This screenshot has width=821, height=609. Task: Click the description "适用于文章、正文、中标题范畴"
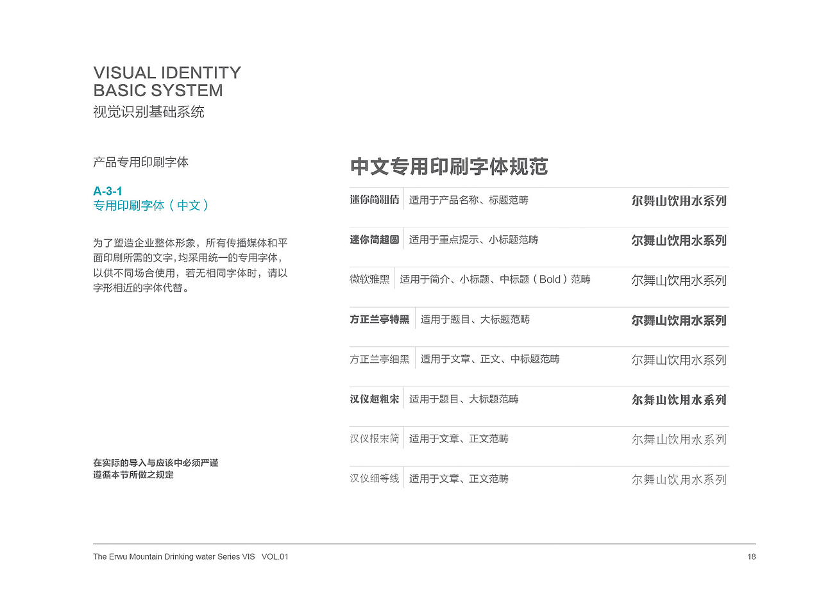click(490, 359)
